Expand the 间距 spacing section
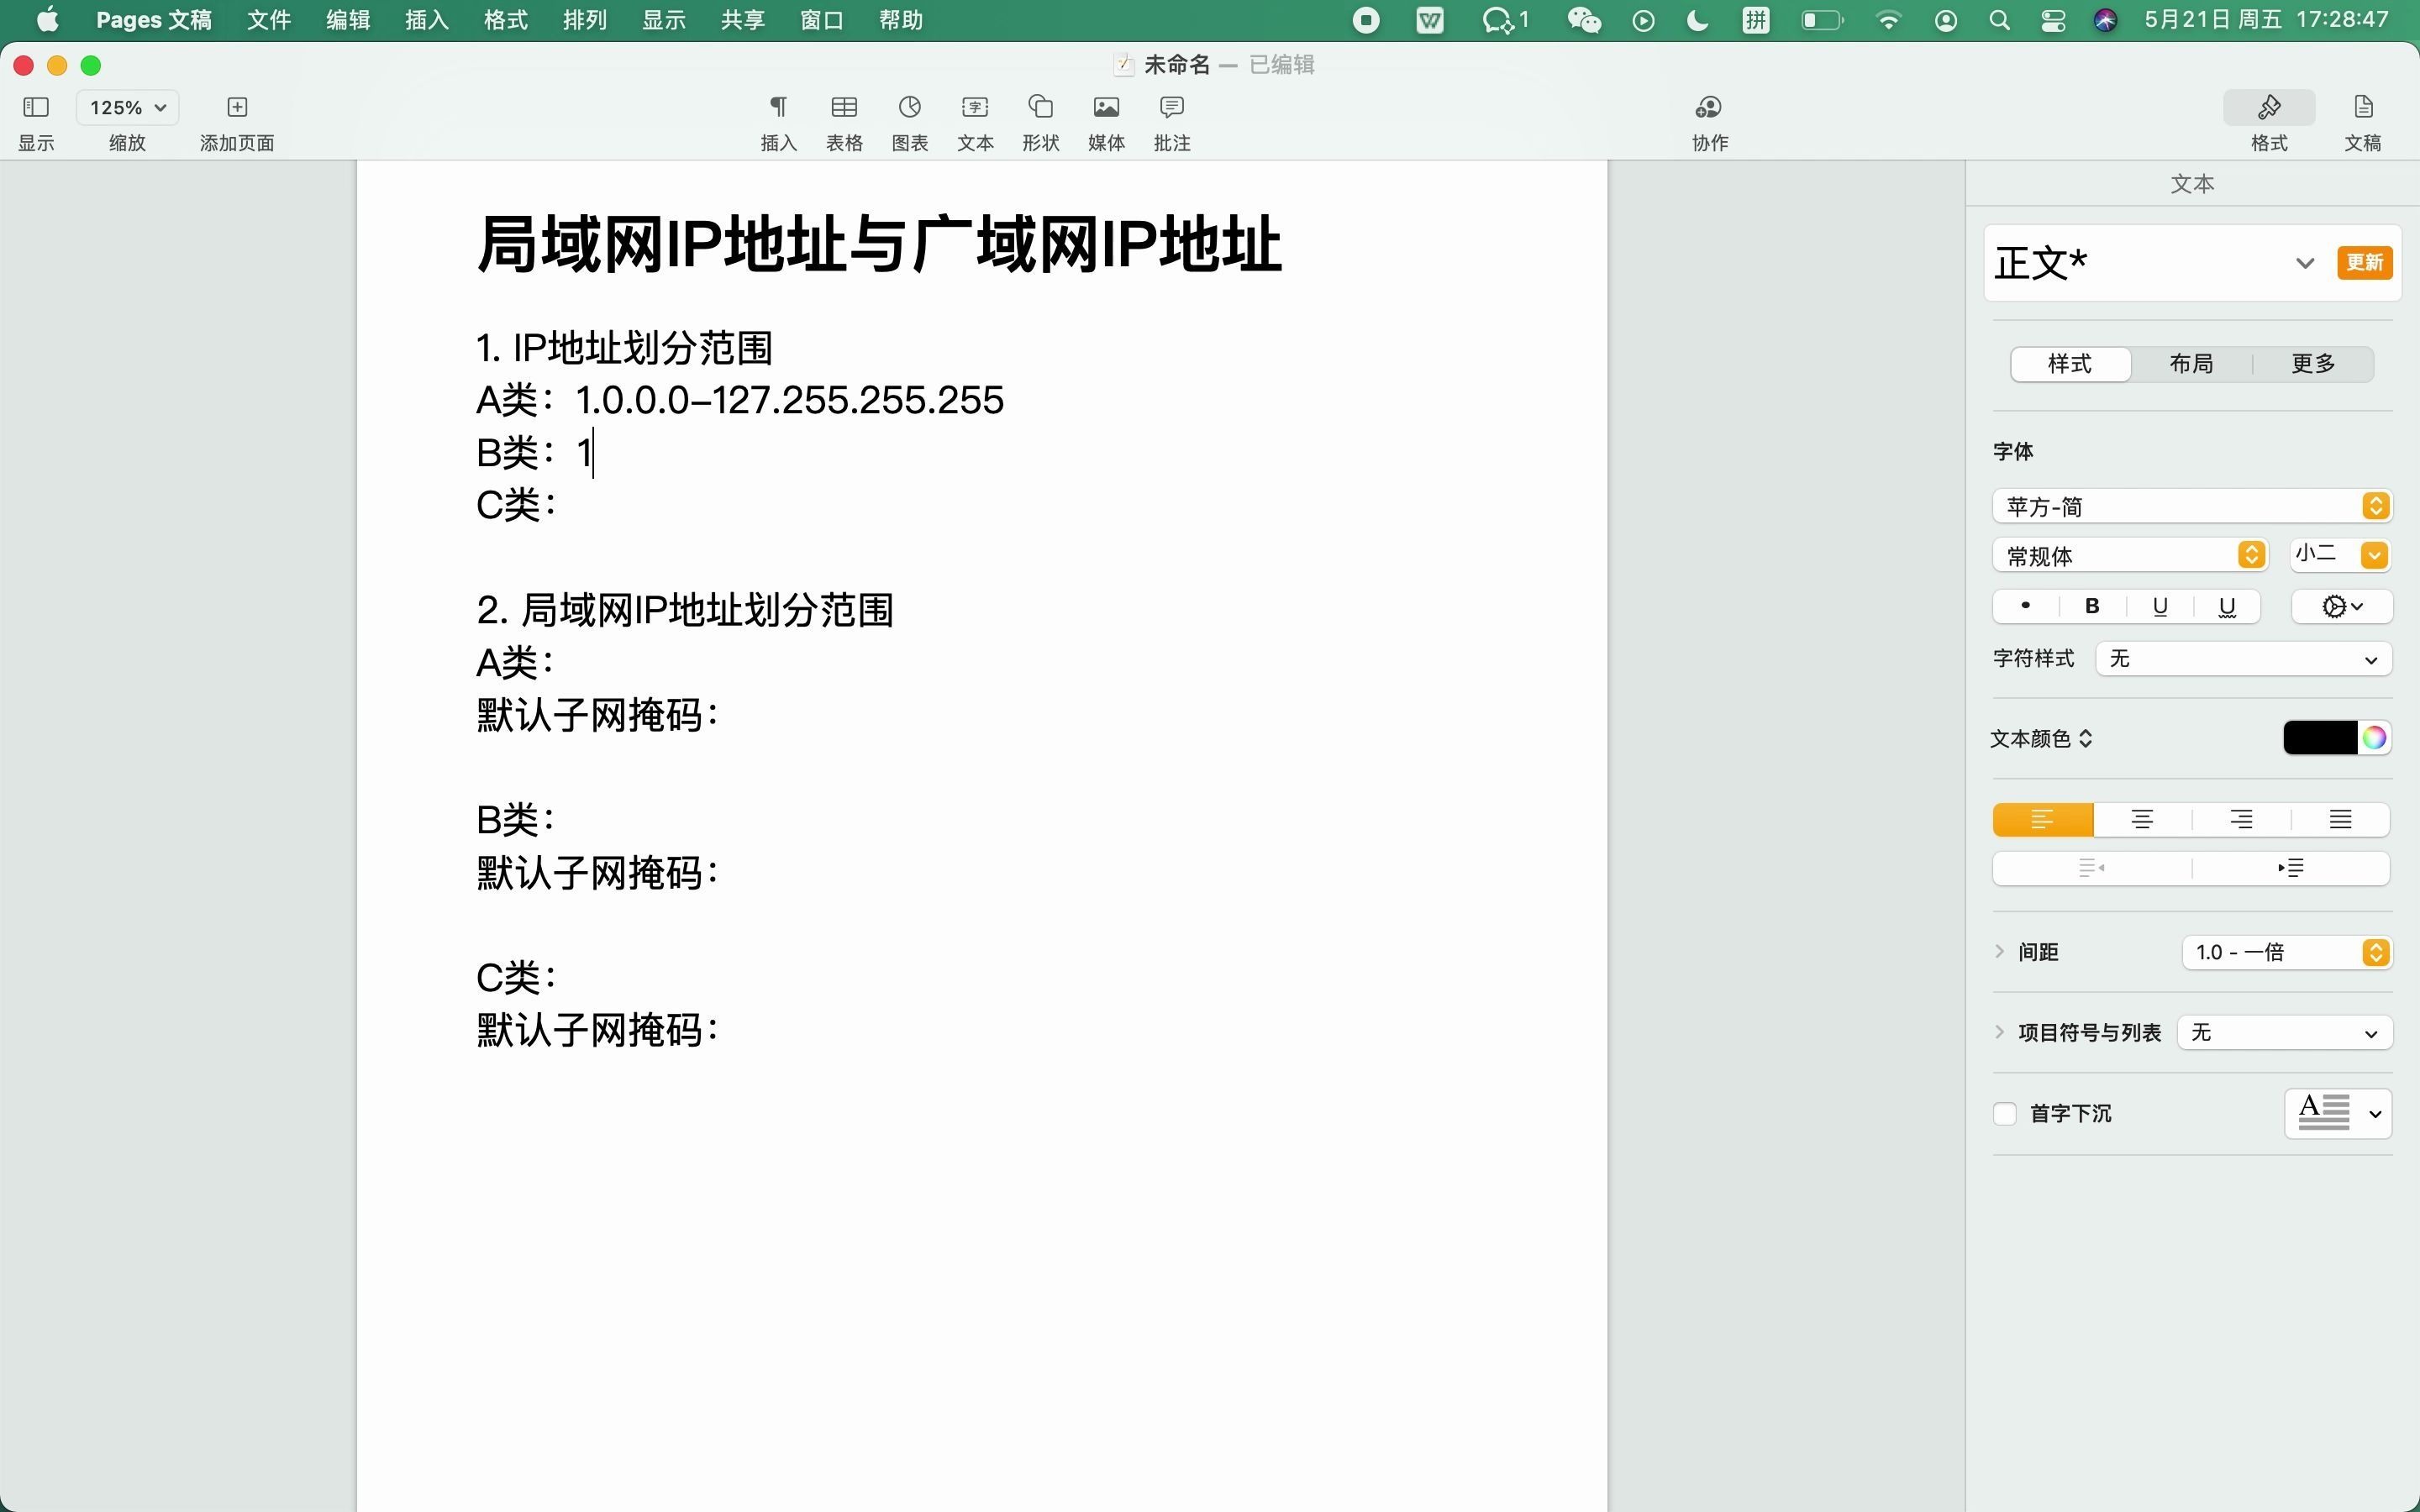Screen dimensions: 2420x1512 [2000, 951]
